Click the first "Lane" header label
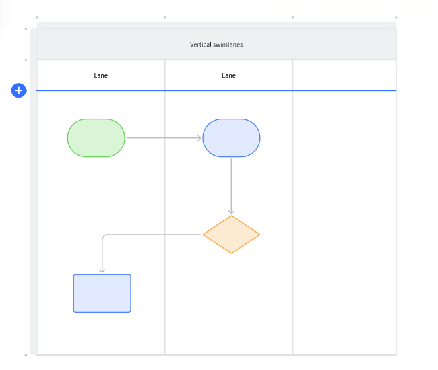Screen dimensions: 438x370 [x=101, y=75]
